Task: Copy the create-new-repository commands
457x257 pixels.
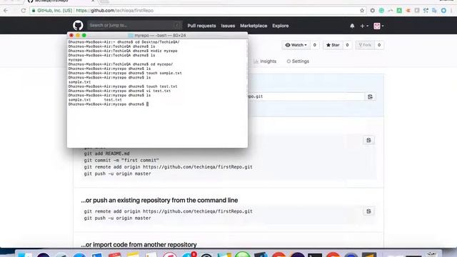Action: 368,140
